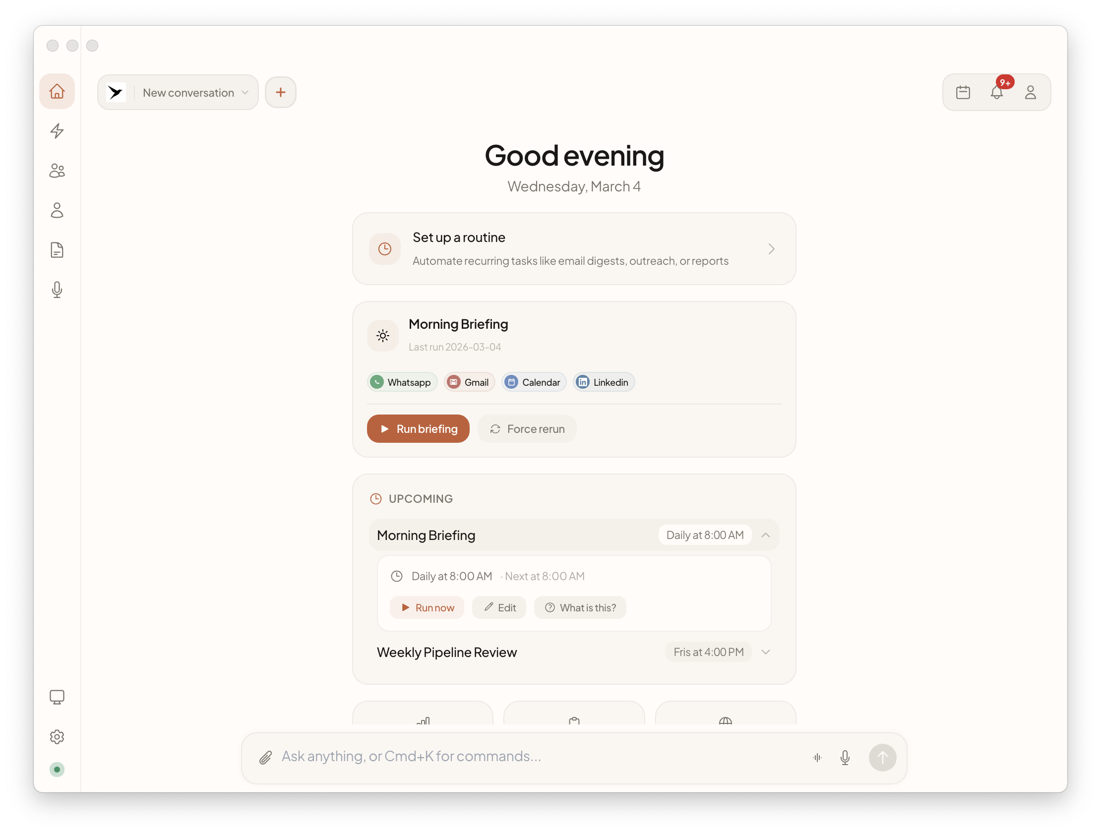Start voice input from the chat bar microphone
The width and height of the screenshot is (1101, 834).
pyautogui.click(x=845, y=757)
